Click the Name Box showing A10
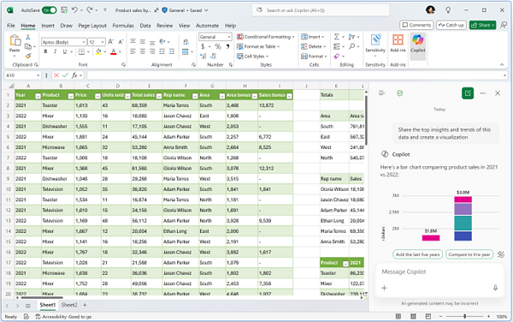The height and width of the screenshot is (322, 513). (x=22, y=75)
